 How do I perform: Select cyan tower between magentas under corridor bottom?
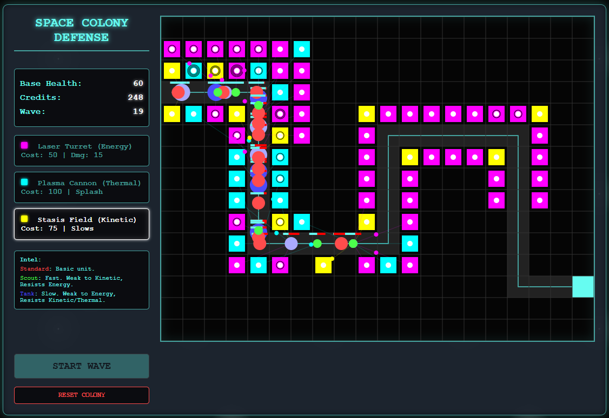[259, 265]
